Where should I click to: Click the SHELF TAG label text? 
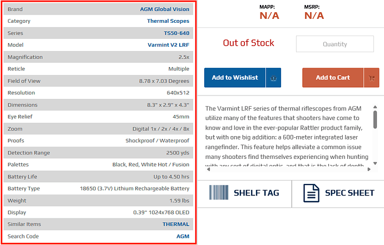tap(256, 193)
